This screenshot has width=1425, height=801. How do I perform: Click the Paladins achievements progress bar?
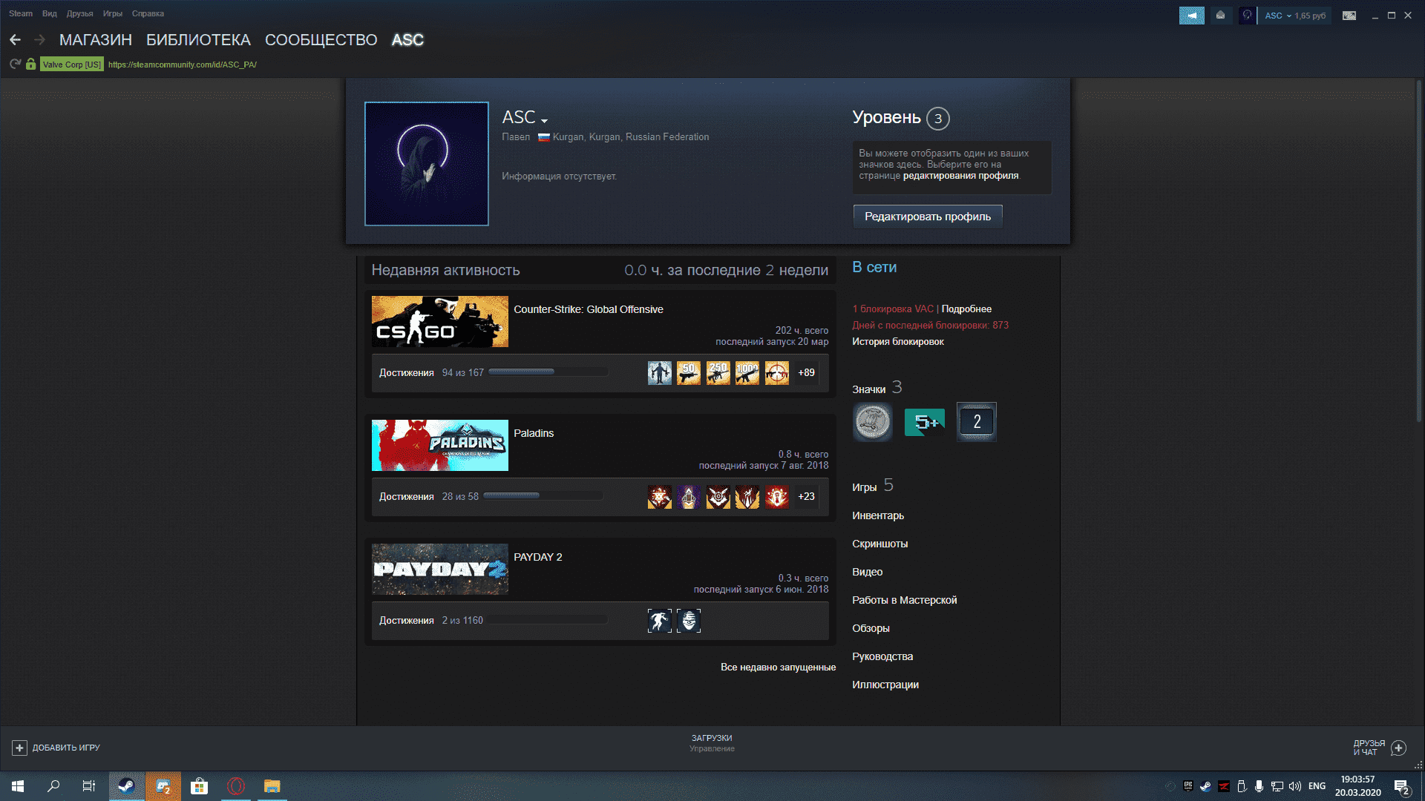pos(543,496)
